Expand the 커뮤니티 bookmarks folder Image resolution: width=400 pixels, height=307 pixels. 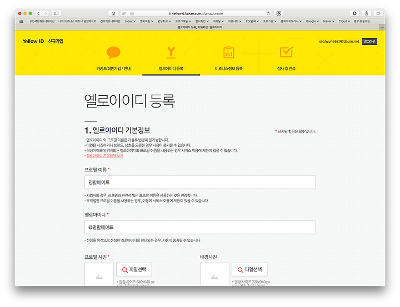(234, 21)
